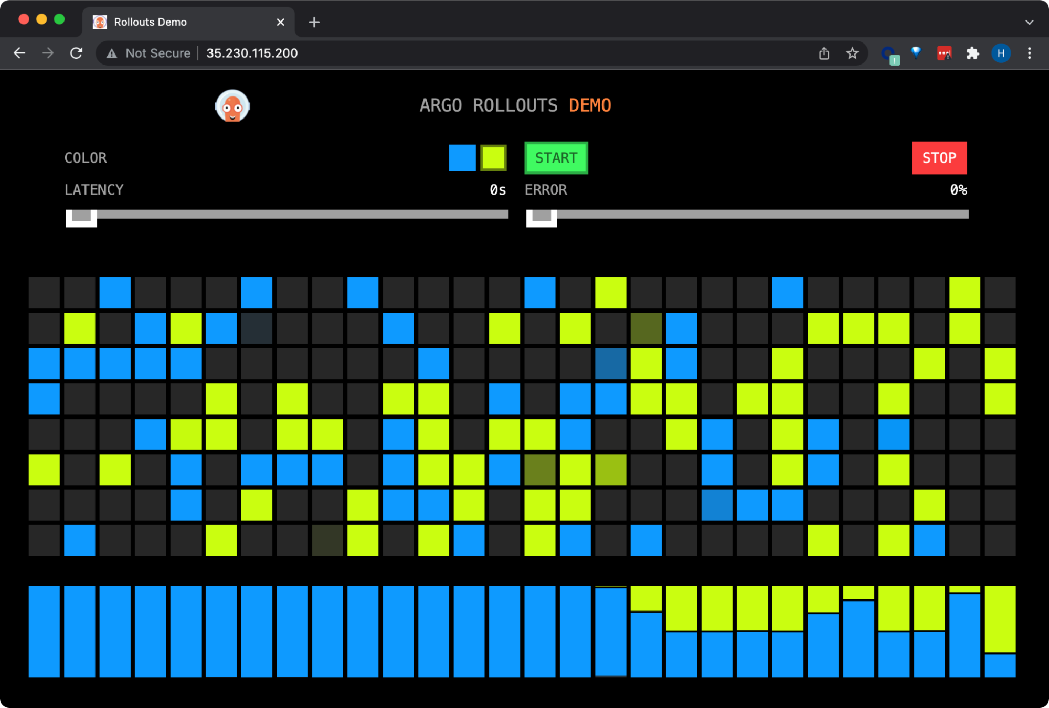Viewport: 1049px width, 708px height.
Task: Click the blue gem extension icon
Action: coord(916,52)
